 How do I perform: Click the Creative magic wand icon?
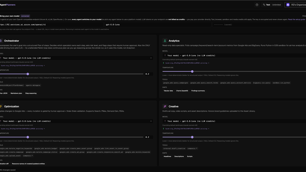tap(165, 106)
